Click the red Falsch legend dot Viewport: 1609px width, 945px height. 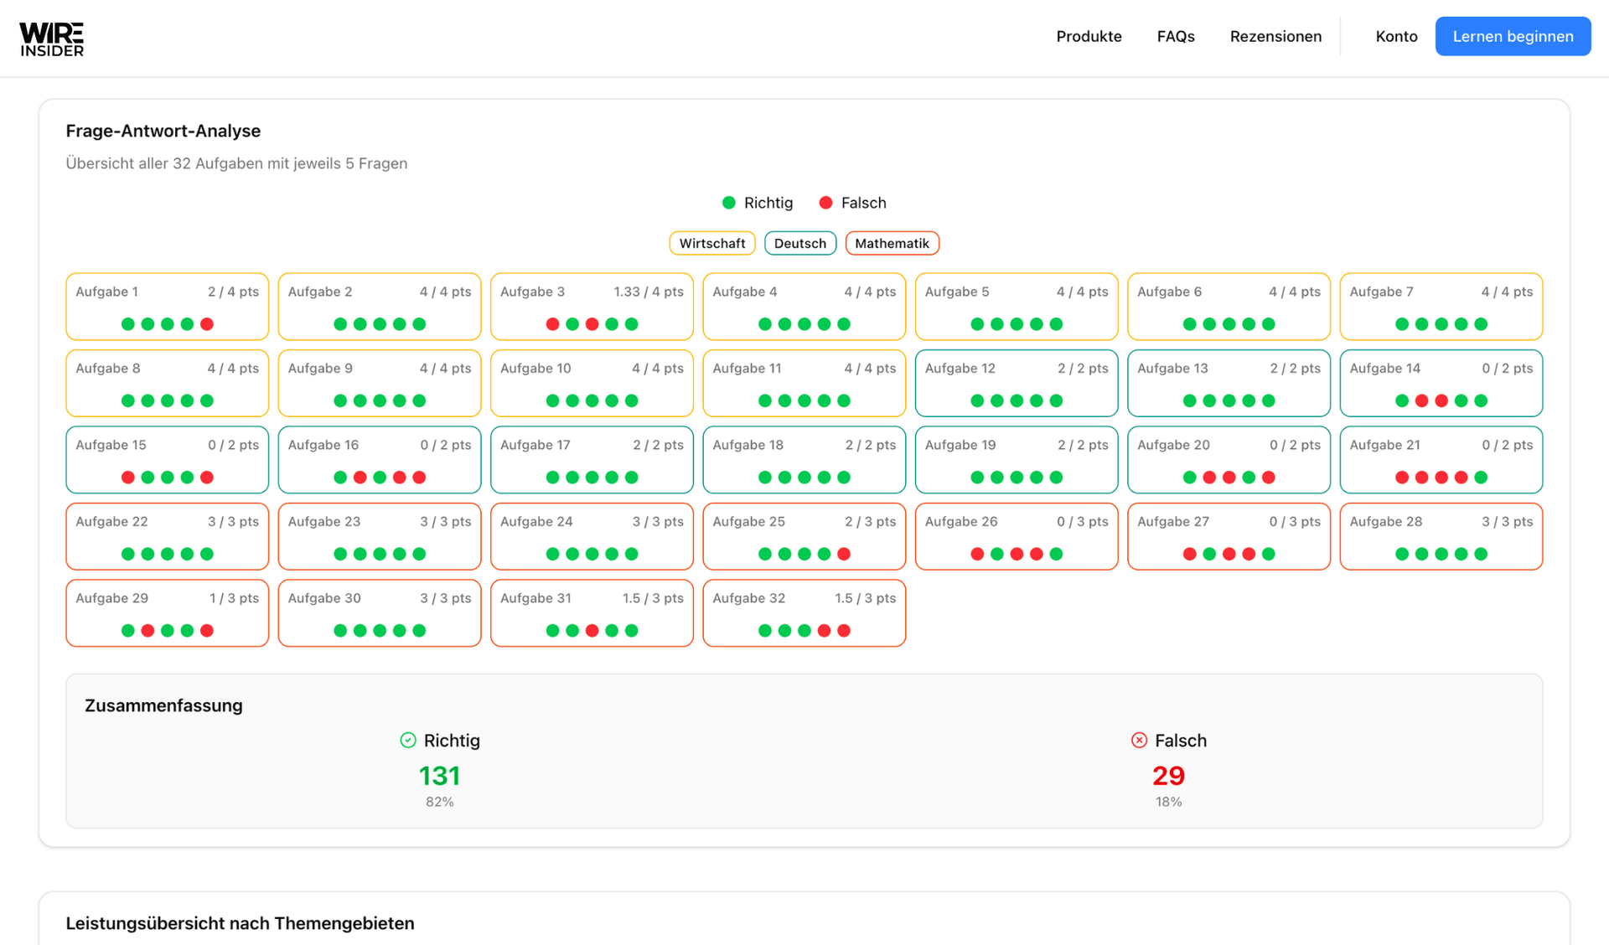pos(826,203)
